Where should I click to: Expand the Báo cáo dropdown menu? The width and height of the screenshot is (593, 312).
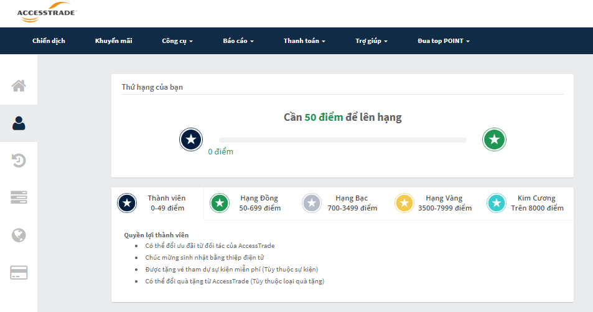tap(238, 41)
